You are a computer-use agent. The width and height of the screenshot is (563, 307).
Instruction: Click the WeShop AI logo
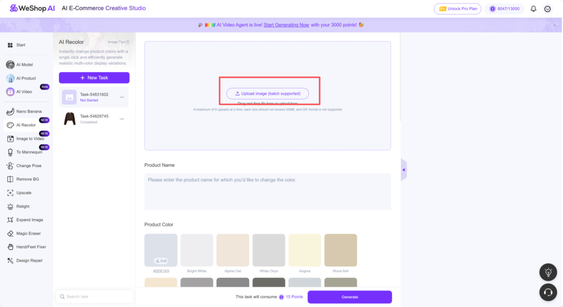point(32,8)
